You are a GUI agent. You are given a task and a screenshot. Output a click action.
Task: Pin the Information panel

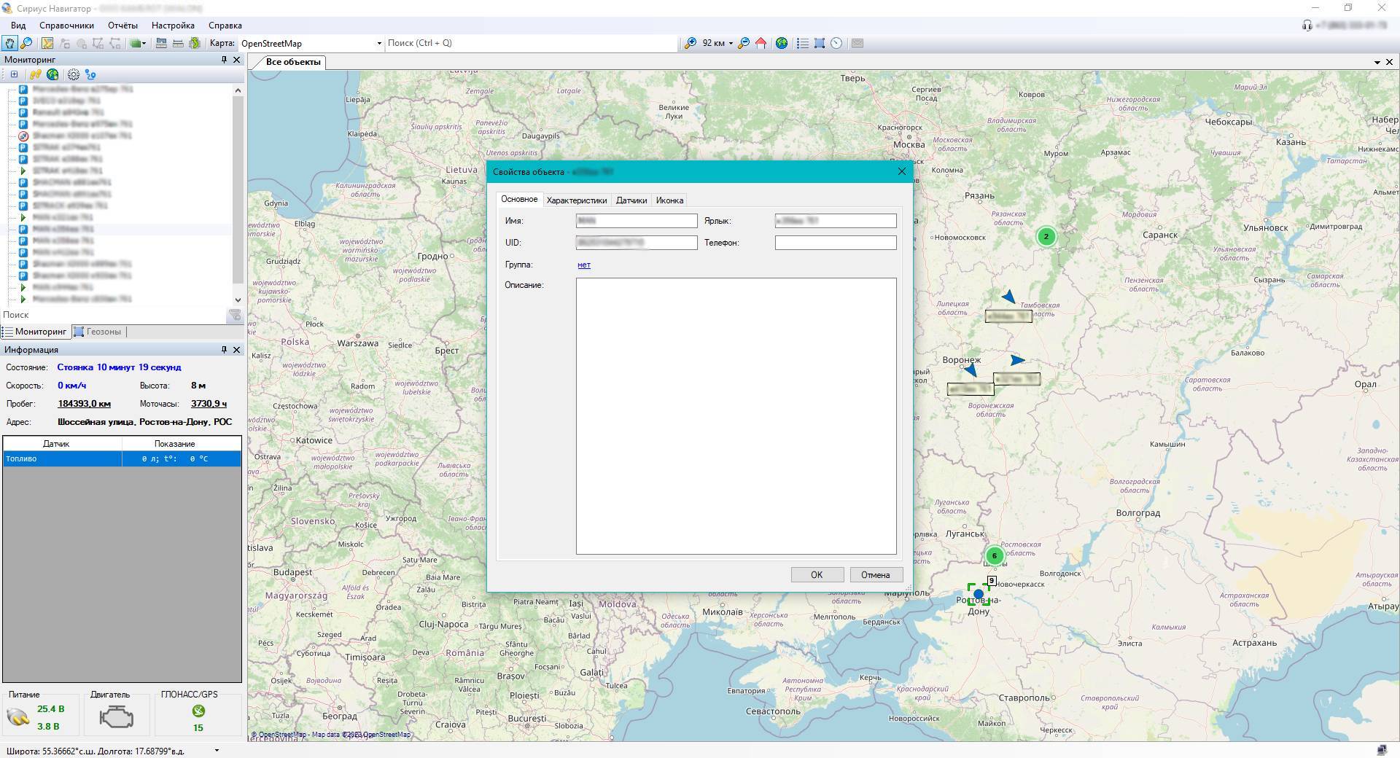(x=224, y=350)
